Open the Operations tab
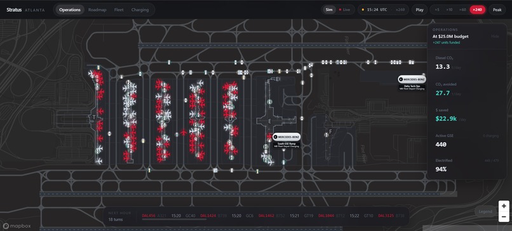 pos(70,10)
